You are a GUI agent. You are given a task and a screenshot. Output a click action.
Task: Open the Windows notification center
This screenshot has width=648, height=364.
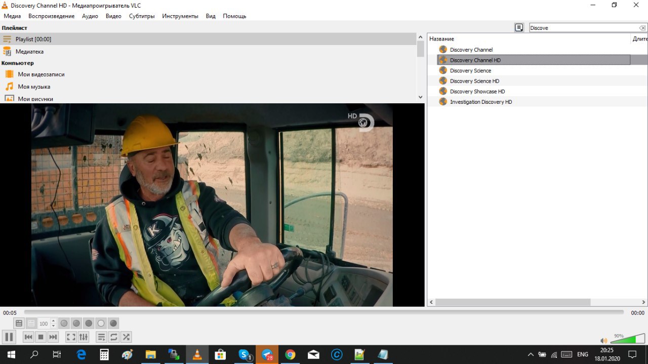(632, 355)
